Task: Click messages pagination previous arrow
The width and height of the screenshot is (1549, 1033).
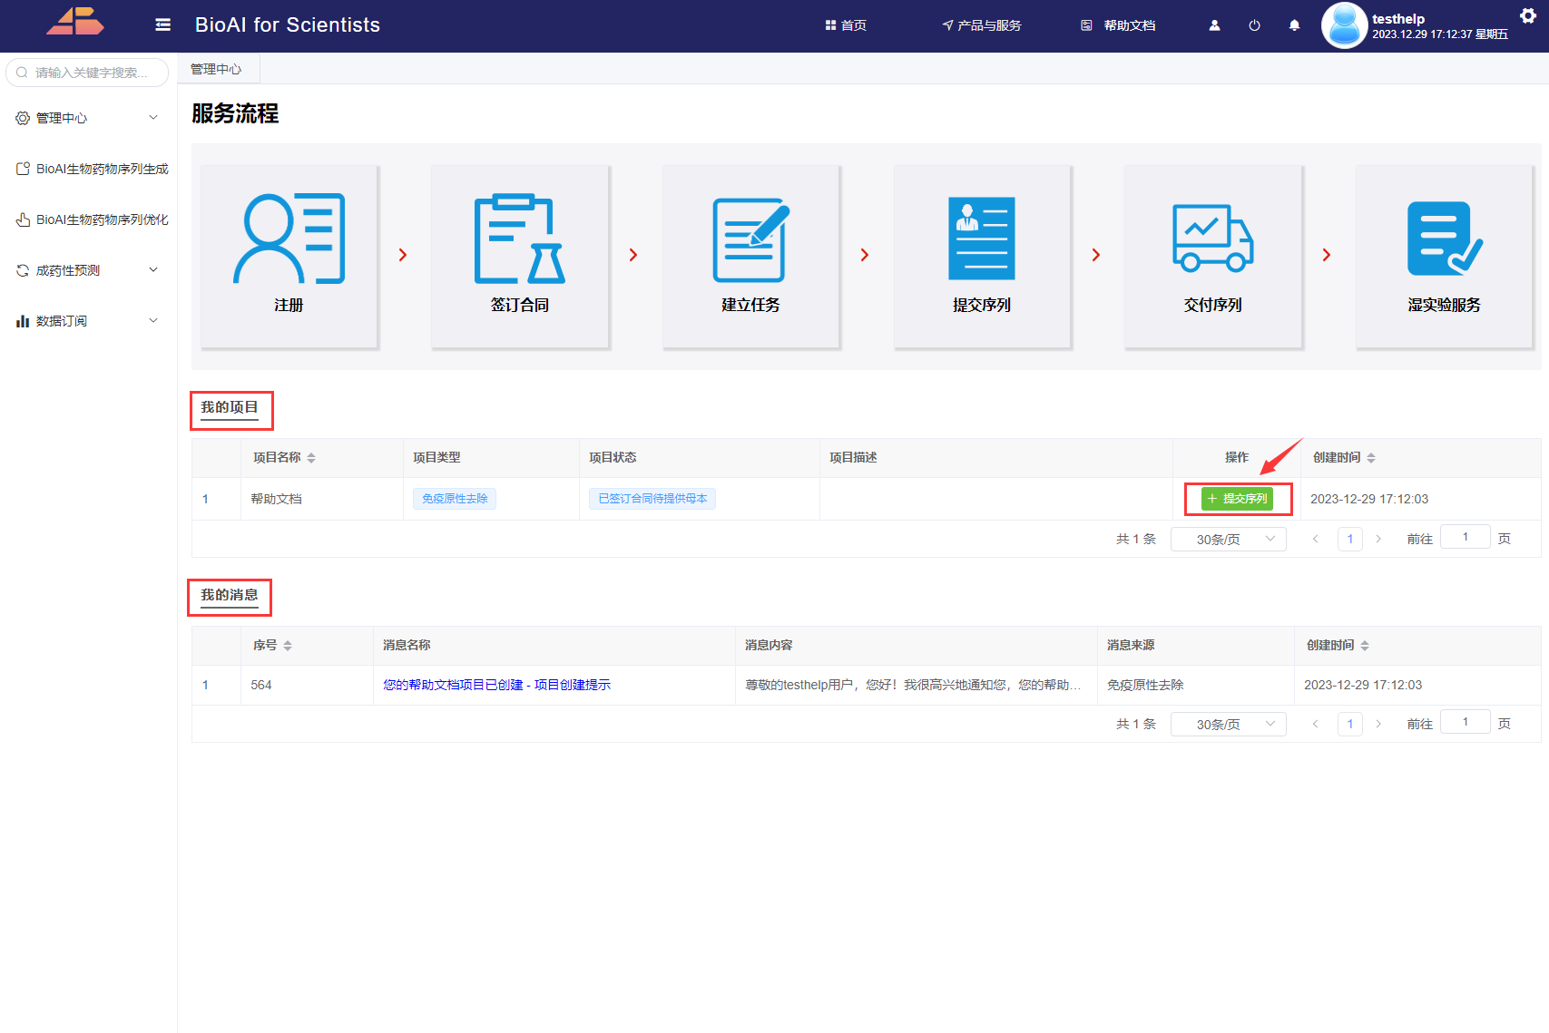Action: [x=1315, y=724]
